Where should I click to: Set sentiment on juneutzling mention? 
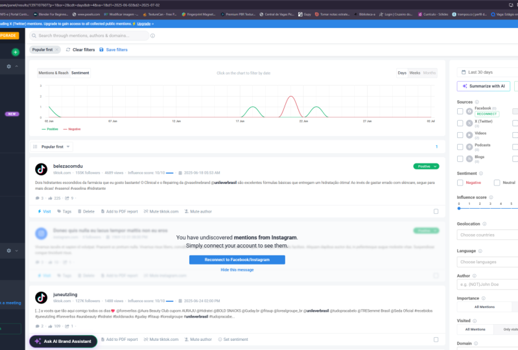point(233,340)
